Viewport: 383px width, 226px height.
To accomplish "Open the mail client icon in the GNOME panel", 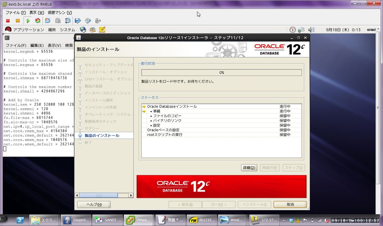I will (x=92, y=30).
